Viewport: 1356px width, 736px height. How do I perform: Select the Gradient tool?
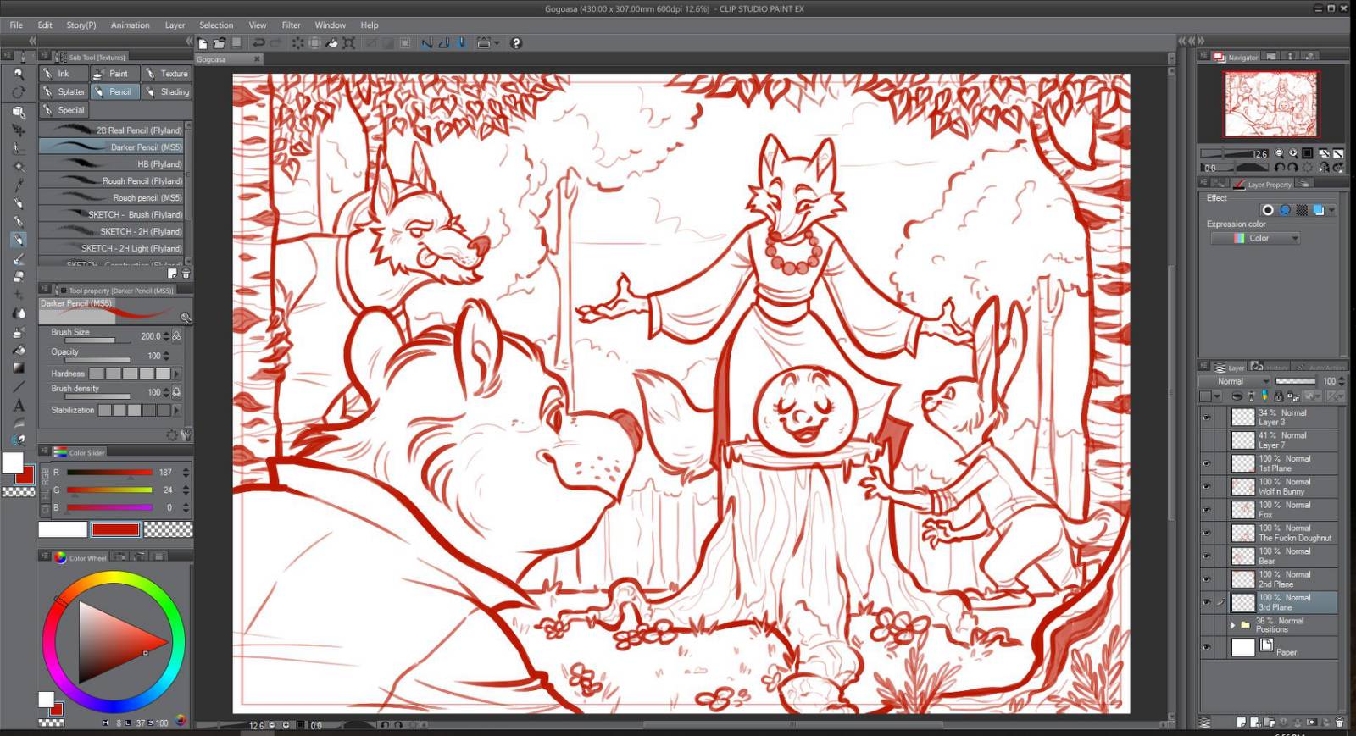click(x=18, y=368)
